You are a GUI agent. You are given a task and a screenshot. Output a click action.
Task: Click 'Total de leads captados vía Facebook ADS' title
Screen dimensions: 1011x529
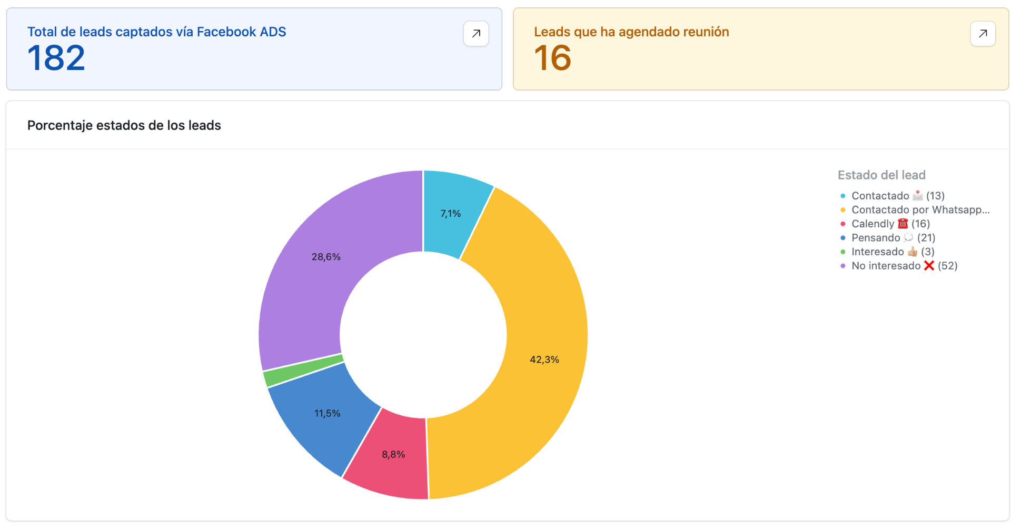coord(156,32)
